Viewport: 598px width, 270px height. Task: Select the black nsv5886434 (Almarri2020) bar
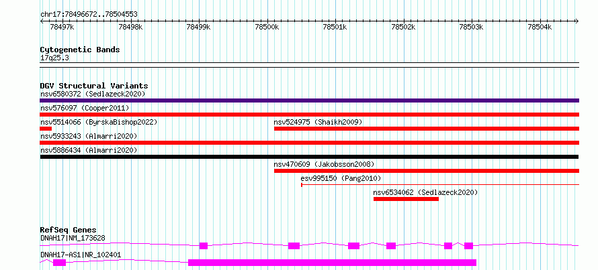pos(309,157)
